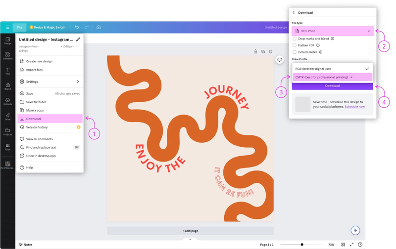This screenshot has height=249, width=396.
Task: Click the Page 1 / 1 indicator
Action: [x=267, y=245]
